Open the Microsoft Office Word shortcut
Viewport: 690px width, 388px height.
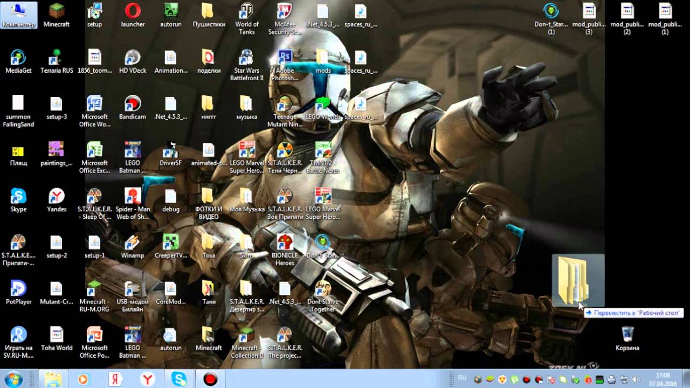[x=95, y=112]
